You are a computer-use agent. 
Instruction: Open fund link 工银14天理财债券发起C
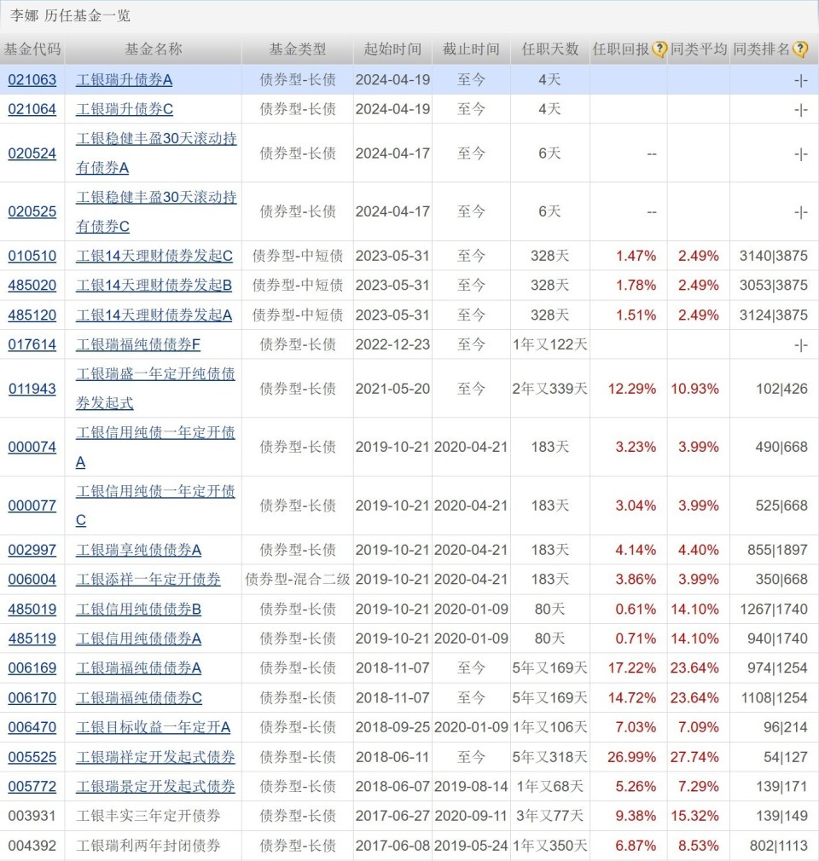pyautogui.click(x=154, y=256)
